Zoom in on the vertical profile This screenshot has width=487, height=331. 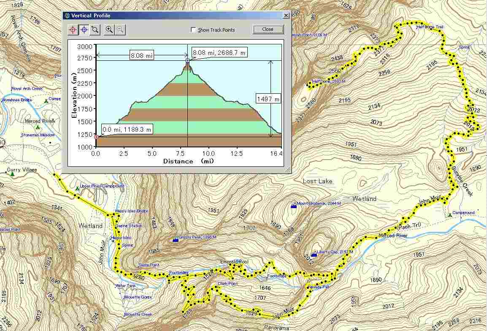[x=109, y=30]
